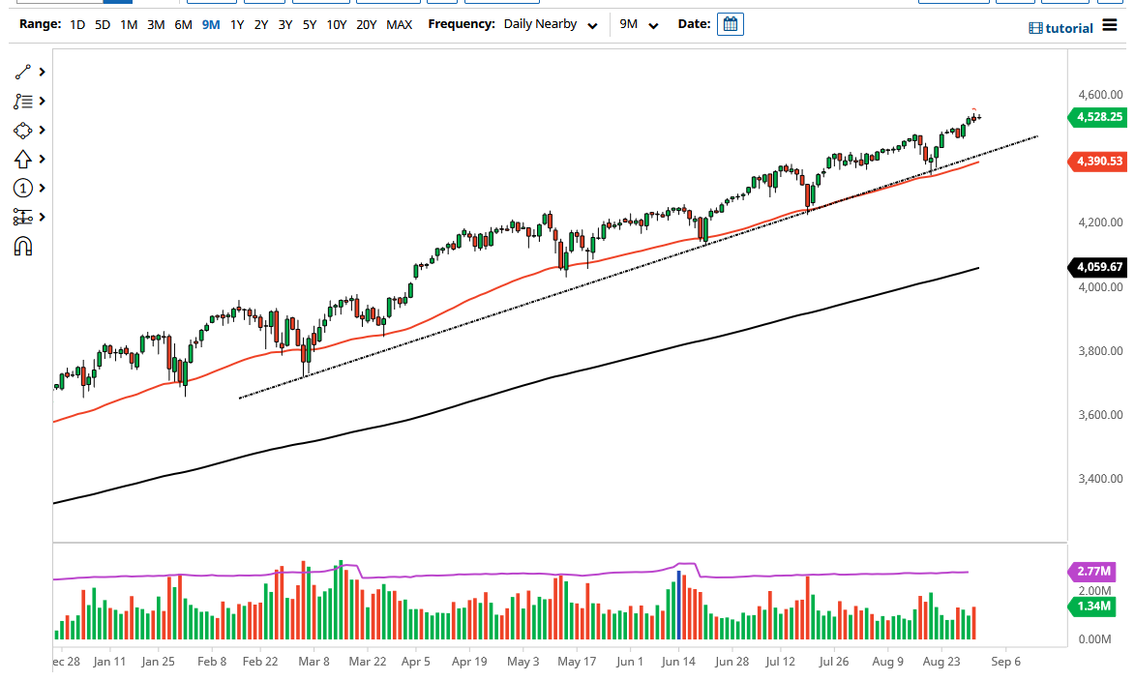Select the measurement tool
The width and height of the screenshot is (1135, 681).
pyautogui.click(x=23, y=217)
